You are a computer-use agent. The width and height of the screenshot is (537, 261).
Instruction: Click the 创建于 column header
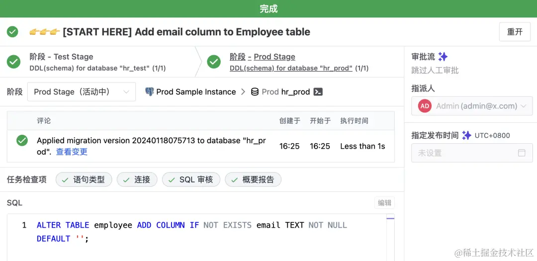290,121
